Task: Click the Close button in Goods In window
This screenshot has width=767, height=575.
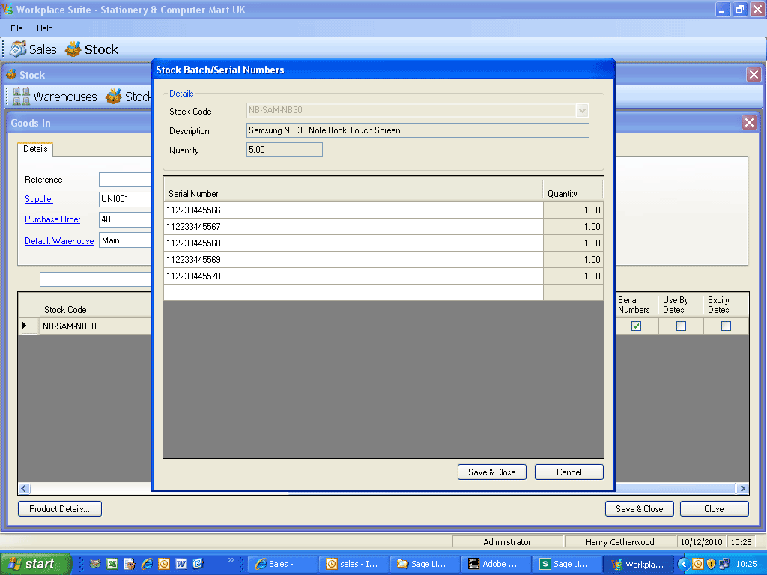Action: 714,509
